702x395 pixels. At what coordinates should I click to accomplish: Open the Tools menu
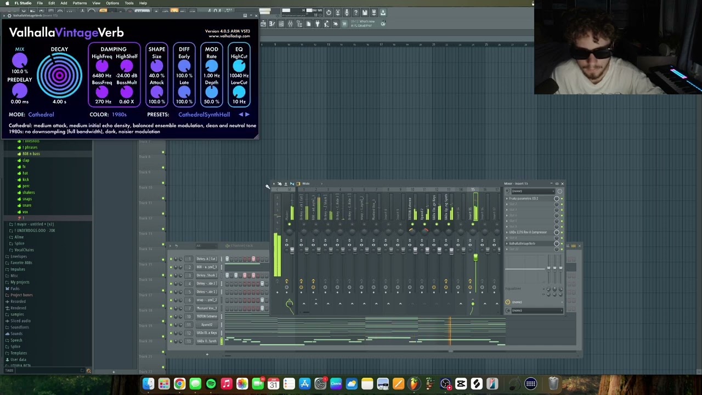[x=129, y=3]
